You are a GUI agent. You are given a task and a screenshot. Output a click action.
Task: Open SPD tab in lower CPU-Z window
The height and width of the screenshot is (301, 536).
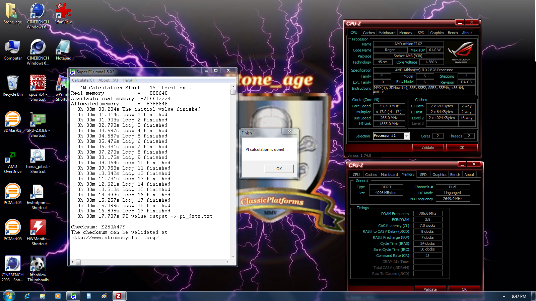[x=423, y=175]
